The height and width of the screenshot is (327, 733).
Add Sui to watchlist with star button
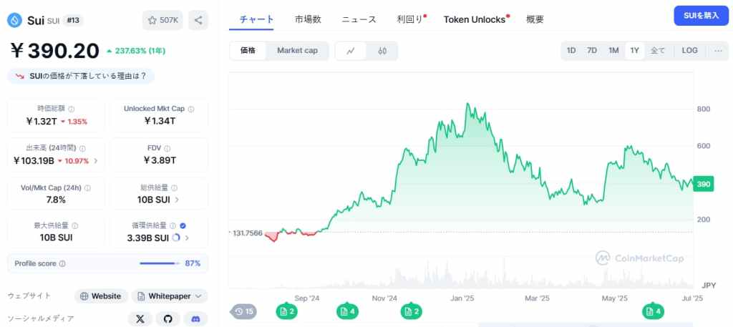tap(162, 20)
